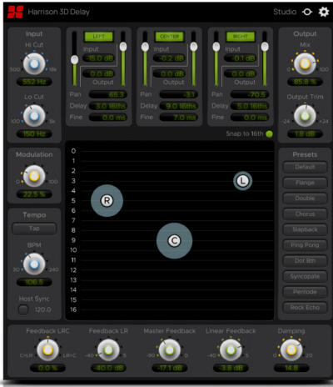Click the Mix knob

pyautogui.click(x=305, y=64)
